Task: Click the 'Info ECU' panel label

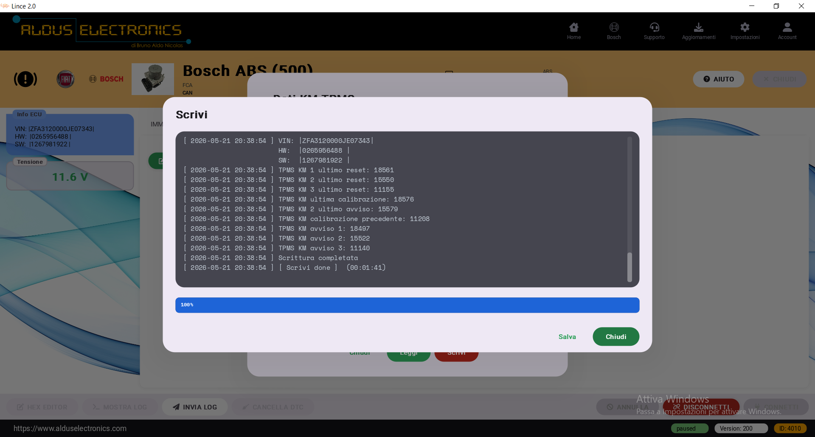Action: point(29,114)
